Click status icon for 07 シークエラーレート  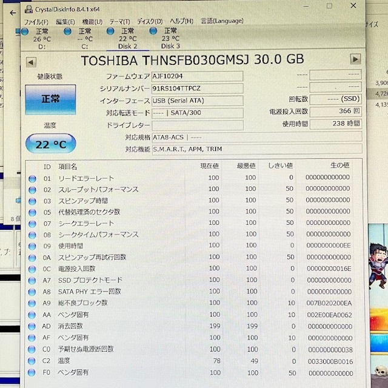tap(32, 224)
